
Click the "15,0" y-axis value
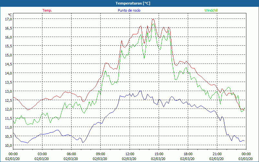8,55
